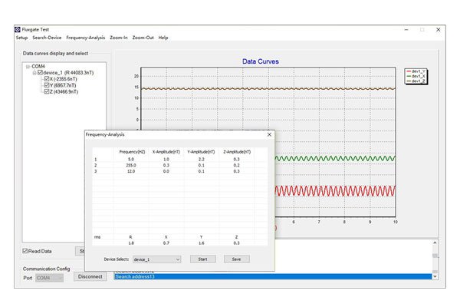Click the Disconnect button

tap(90, 277)
